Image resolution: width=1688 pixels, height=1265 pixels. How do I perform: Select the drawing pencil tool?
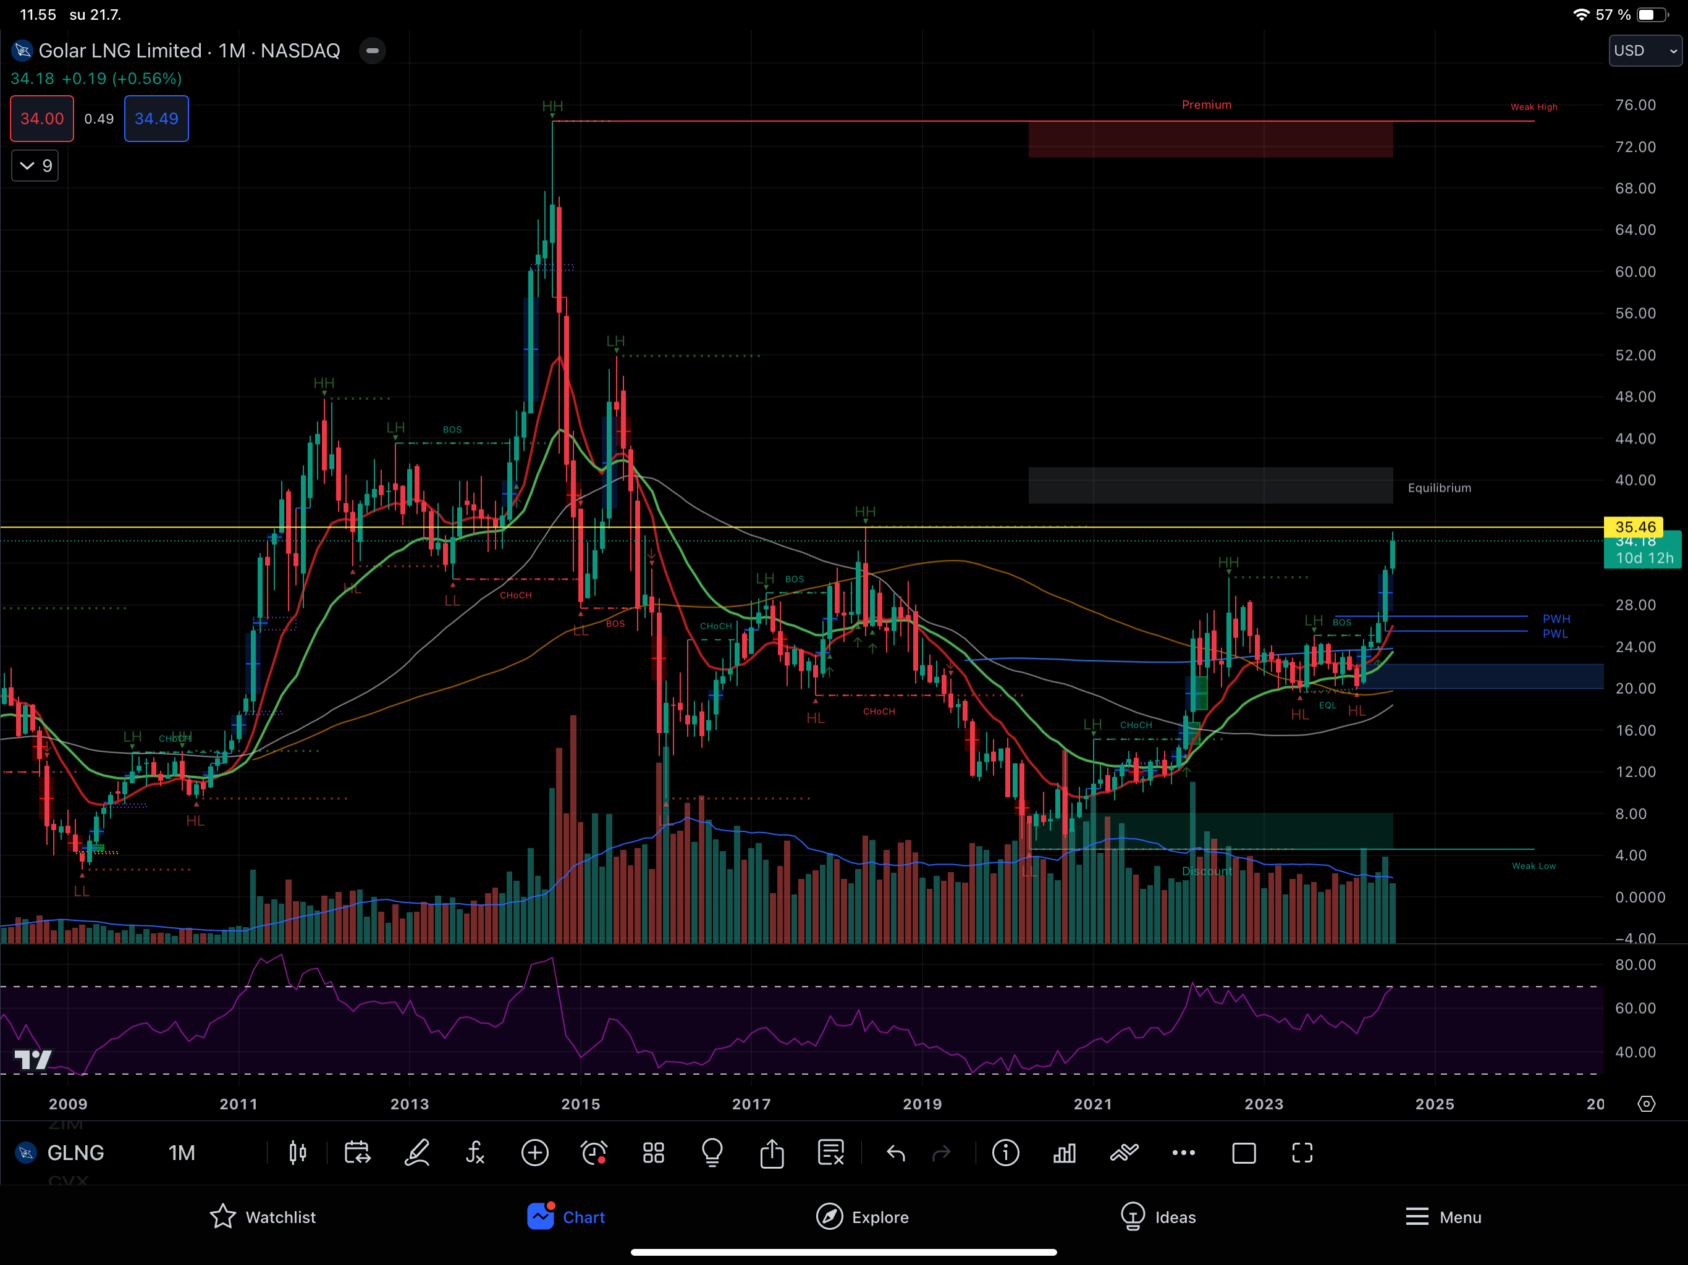[416, 1153]
